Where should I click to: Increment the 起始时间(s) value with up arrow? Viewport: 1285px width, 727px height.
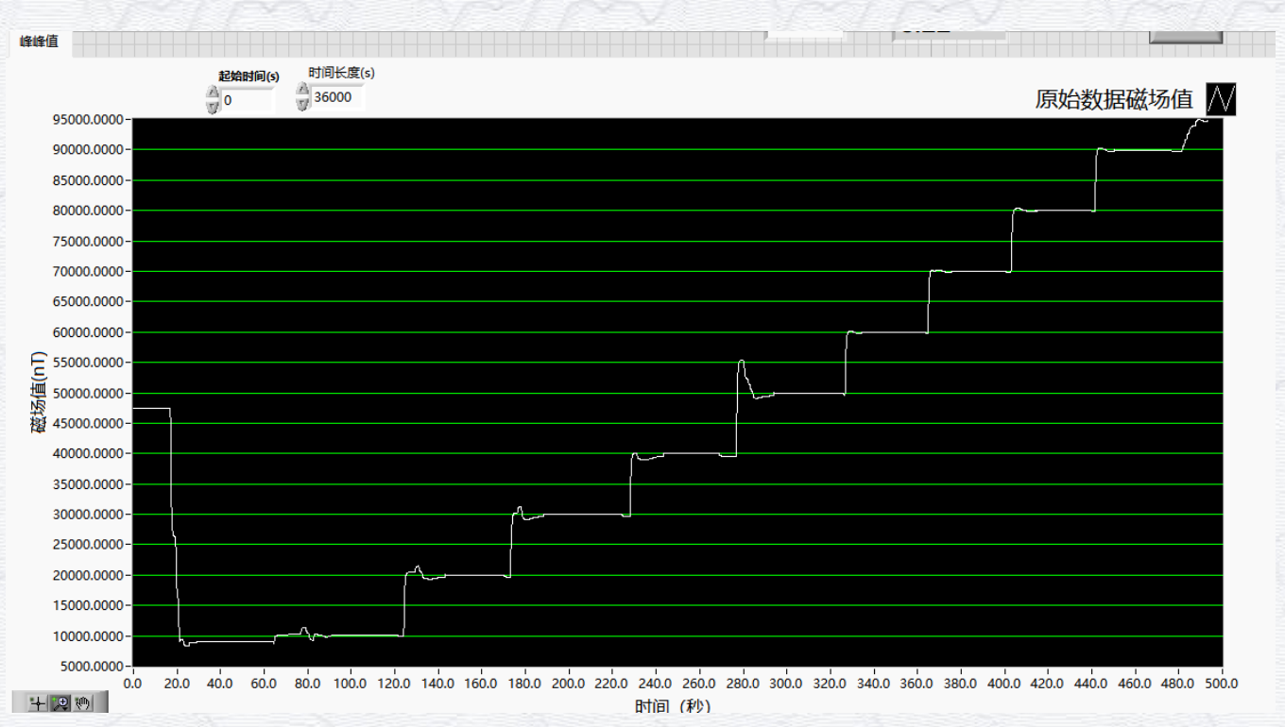(213, 93)
